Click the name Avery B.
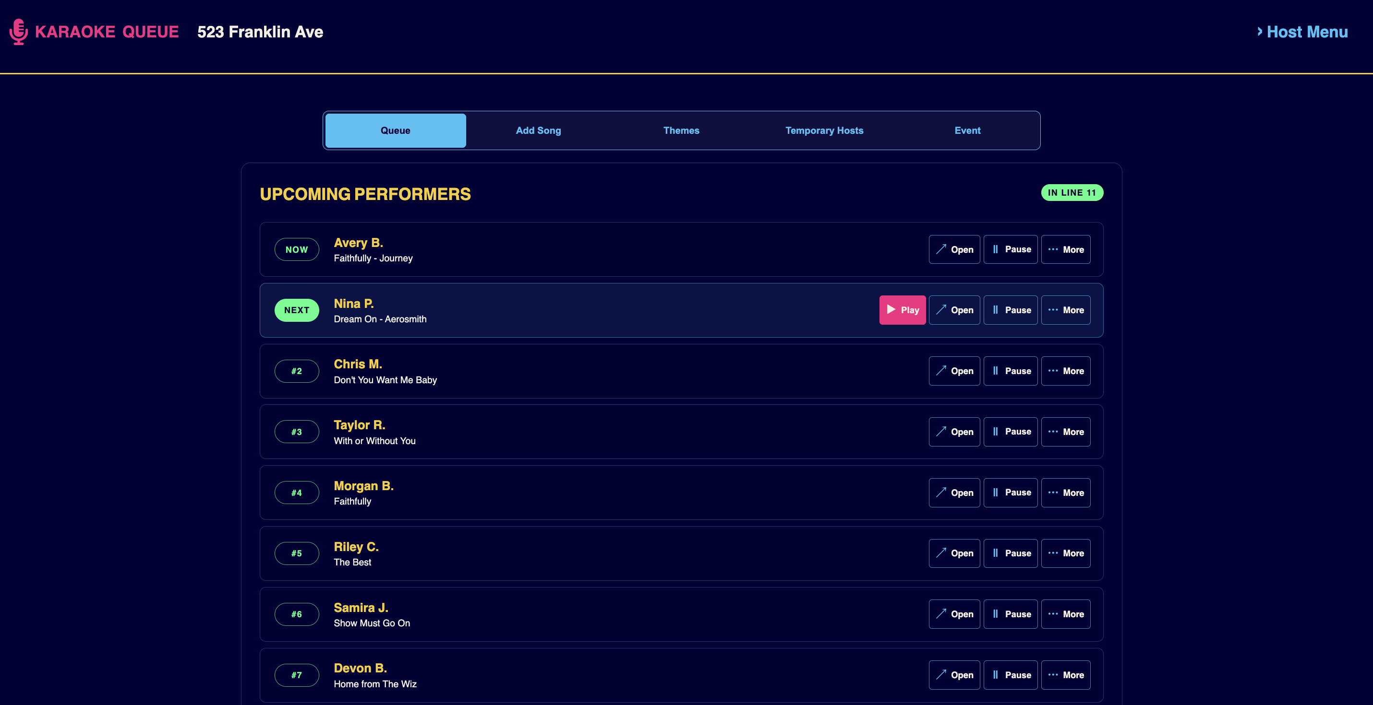The width and height of the screenshot is (1373, 705). (x=358, y=243)
